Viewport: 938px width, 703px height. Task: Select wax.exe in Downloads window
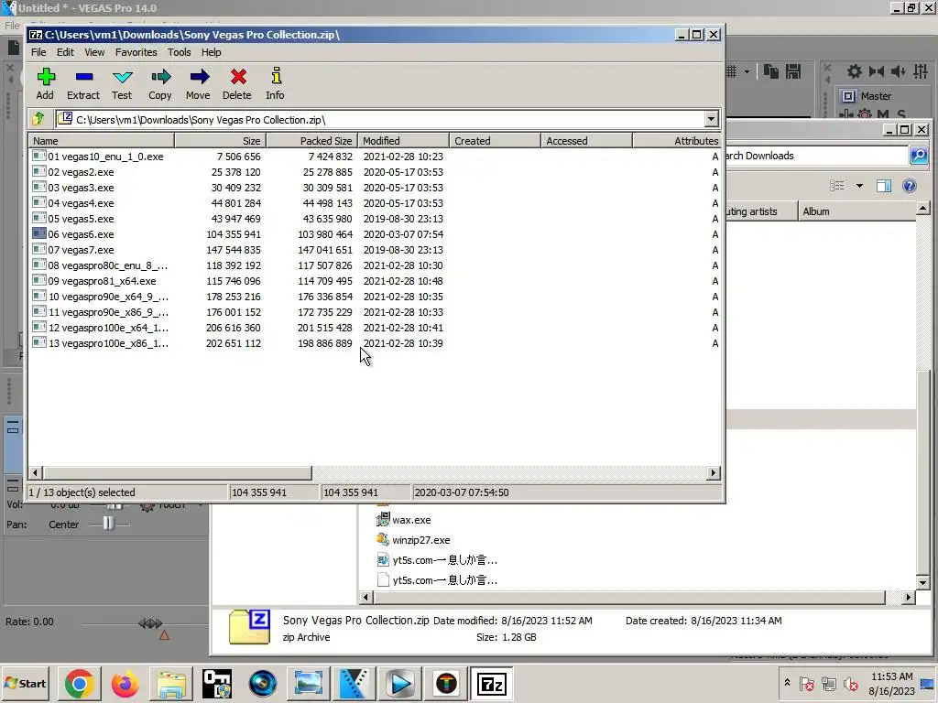(404, 520)
